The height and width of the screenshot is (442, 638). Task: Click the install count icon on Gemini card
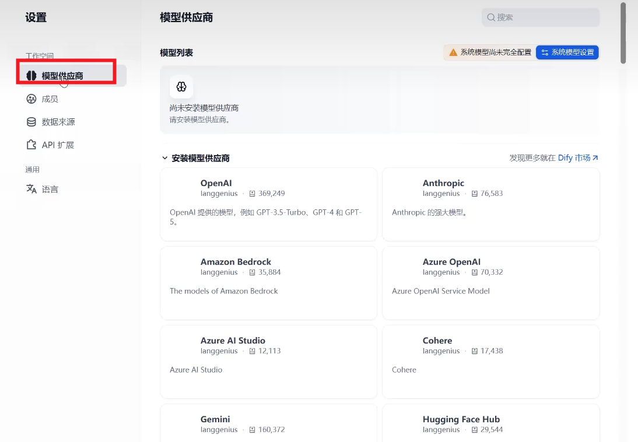click(253, 430)
